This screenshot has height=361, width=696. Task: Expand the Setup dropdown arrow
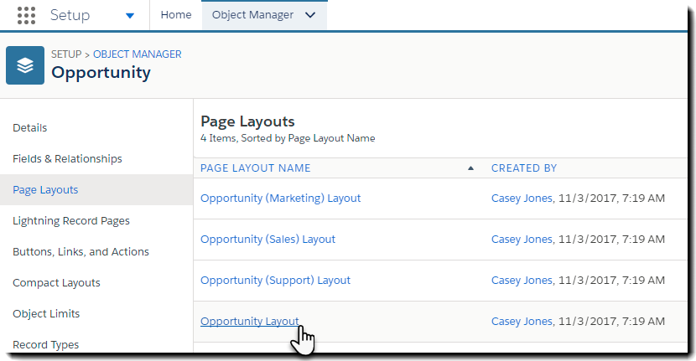[129, 15]
